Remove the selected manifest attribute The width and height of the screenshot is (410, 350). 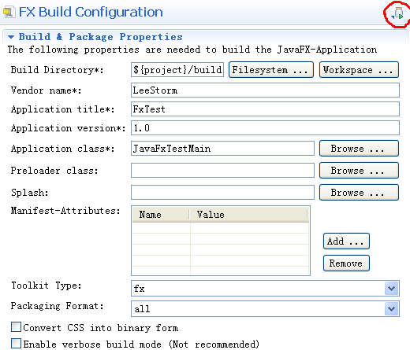[346, 263]
